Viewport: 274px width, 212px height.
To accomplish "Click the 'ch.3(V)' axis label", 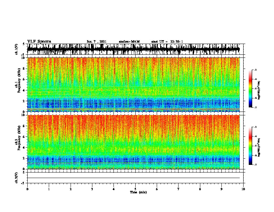I will (17, 178).
